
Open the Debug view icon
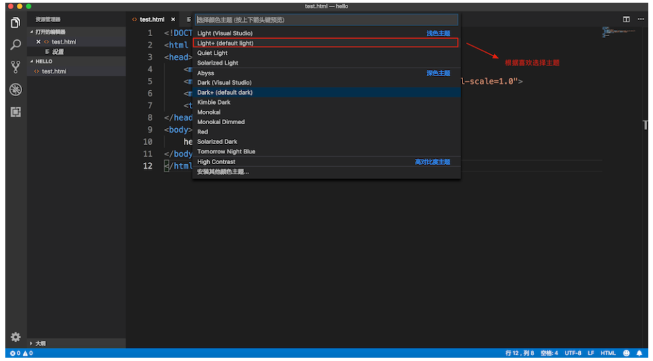pyautogui.click(x=15, y=89)
